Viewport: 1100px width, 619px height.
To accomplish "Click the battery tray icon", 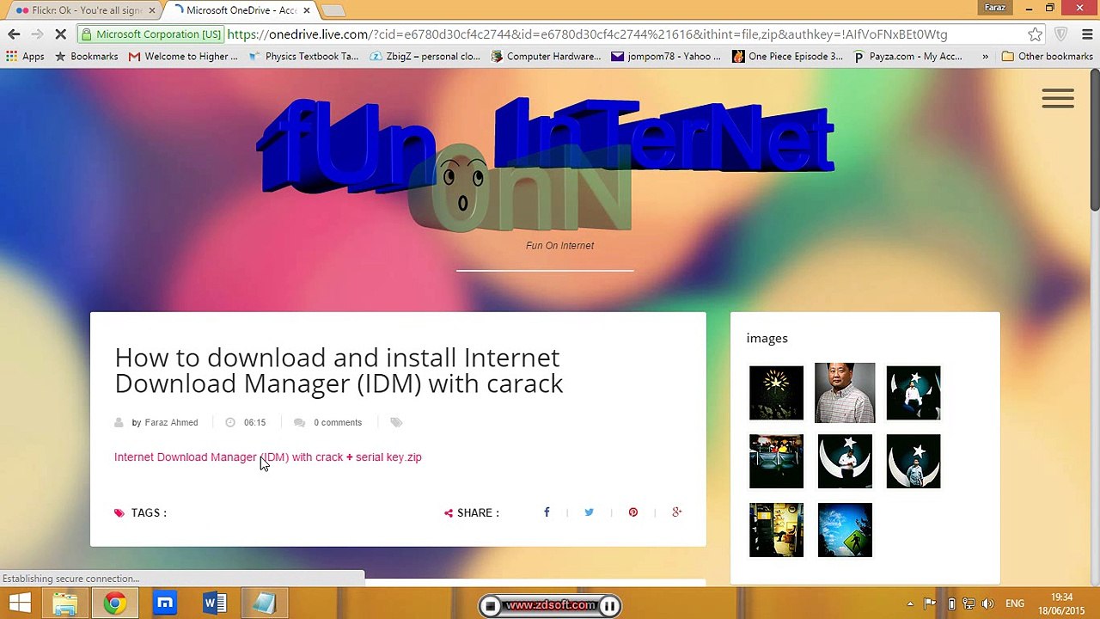I will pos(950,604).
